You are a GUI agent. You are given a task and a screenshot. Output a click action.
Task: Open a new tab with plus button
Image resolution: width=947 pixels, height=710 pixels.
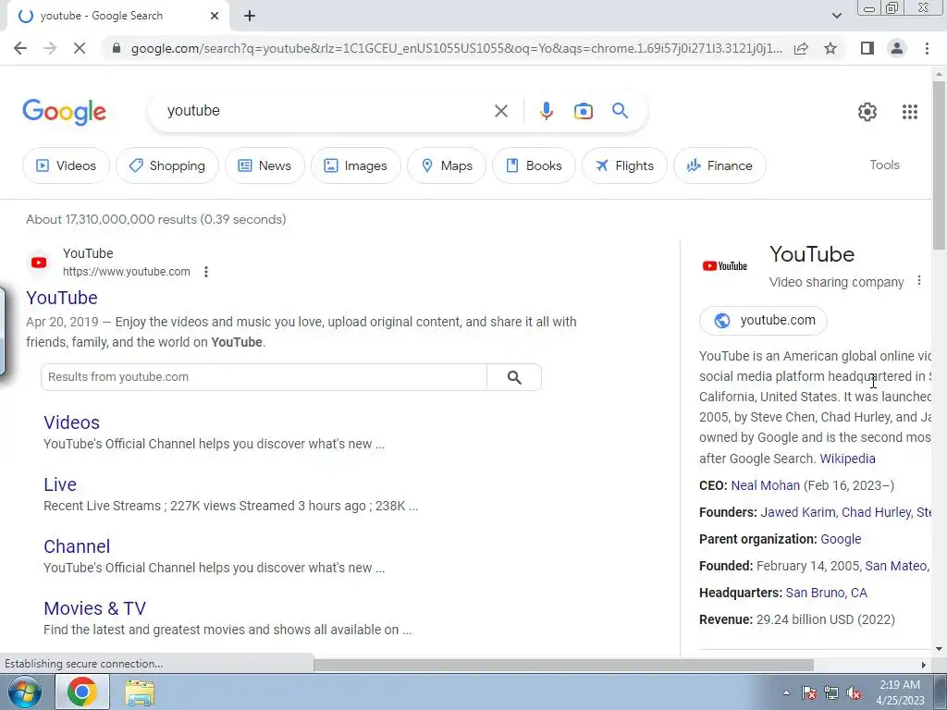(250, 16)
